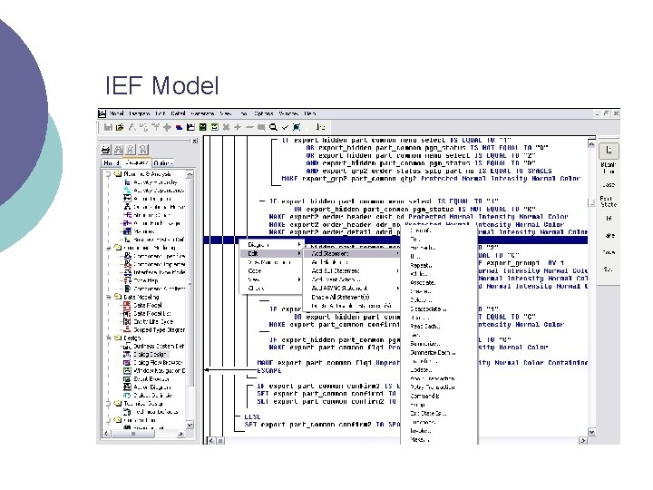Image resolution: width=653 pixels, height=490 pixels.
Task: Click the plus toolbar icon
Action: coord(238,127)
